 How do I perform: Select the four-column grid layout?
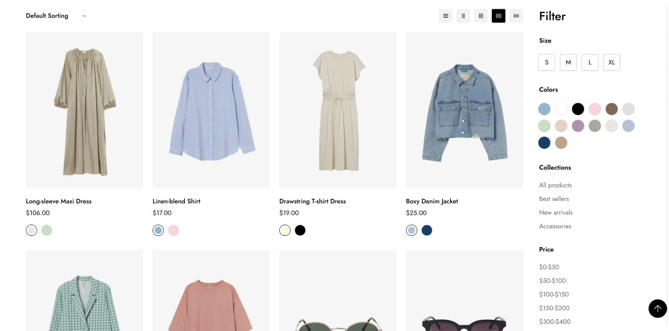coord(498,16)
